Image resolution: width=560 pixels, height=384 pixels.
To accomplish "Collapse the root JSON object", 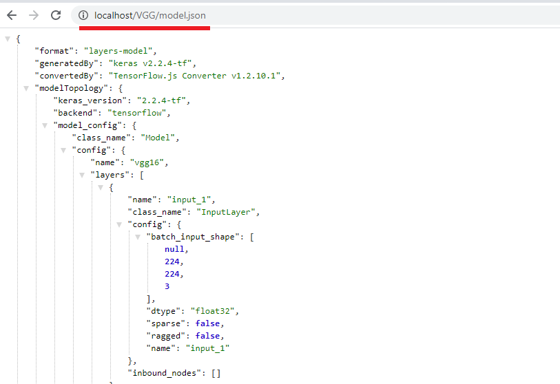I will pos(8,39).
